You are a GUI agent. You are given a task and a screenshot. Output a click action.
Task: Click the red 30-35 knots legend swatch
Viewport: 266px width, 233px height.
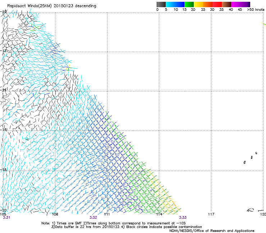point(217,4)
